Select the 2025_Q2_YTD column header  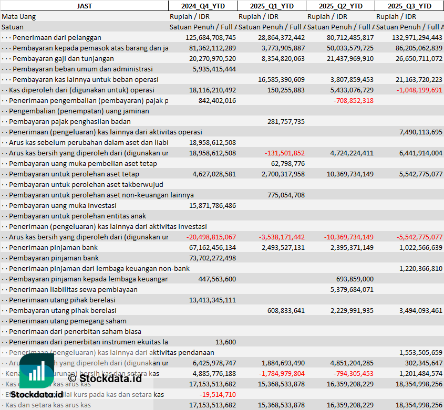(x=340, y=6)
